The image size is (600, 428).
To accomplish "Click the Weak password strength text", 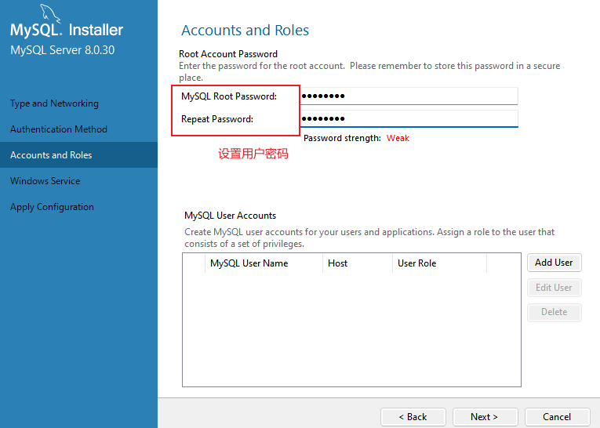I will (x=398, y=138).
